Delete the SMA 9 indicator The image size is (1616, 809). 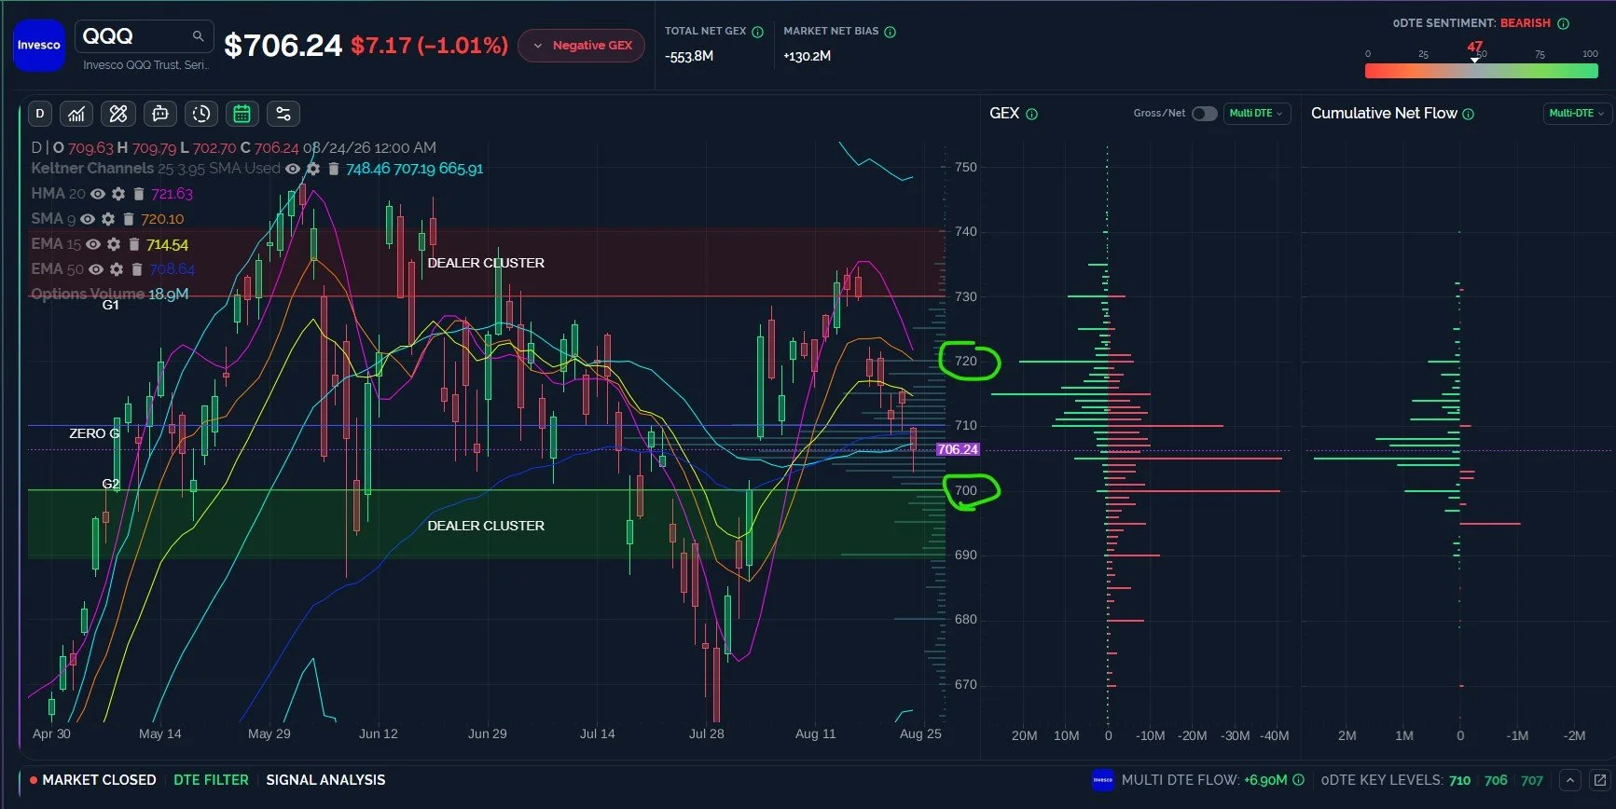pyautogui.click(x=128, y=219)
